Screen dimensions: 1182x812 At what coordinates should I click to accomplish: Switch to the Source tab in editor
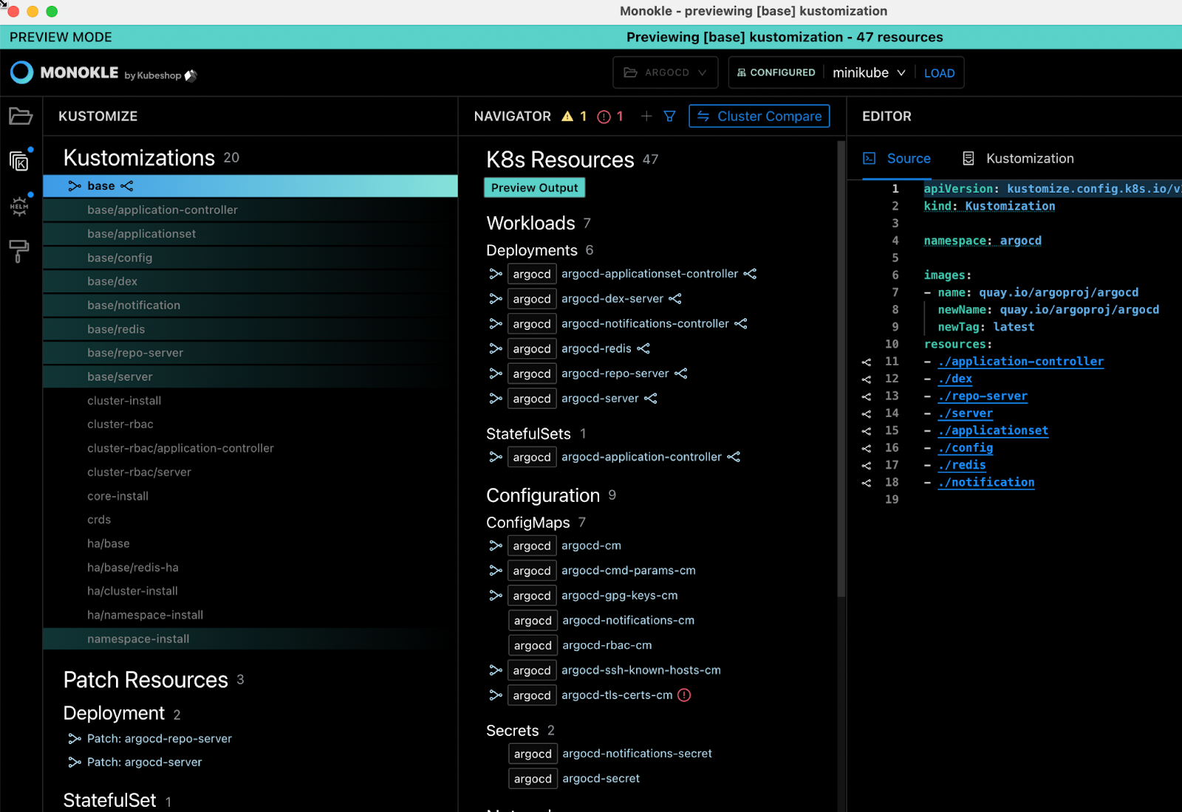tap(897, 159)
